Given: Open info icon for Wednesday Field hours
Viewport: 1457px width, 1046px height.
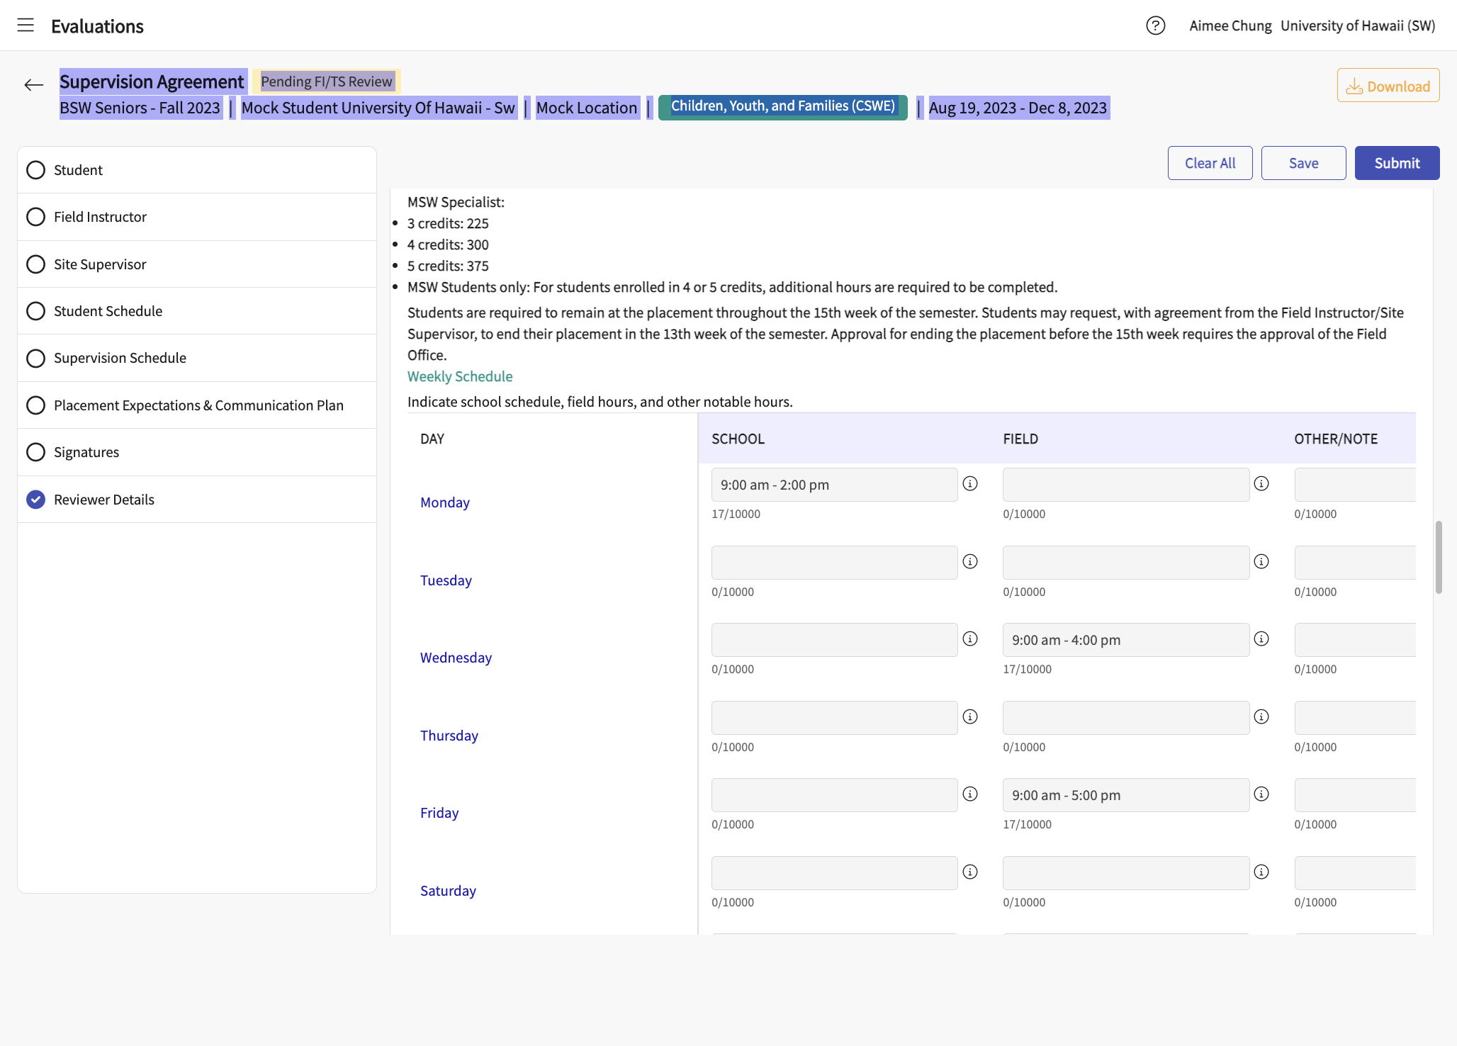Looking at the screenshot, I should pyautogui.click(x=1261, y=639).
